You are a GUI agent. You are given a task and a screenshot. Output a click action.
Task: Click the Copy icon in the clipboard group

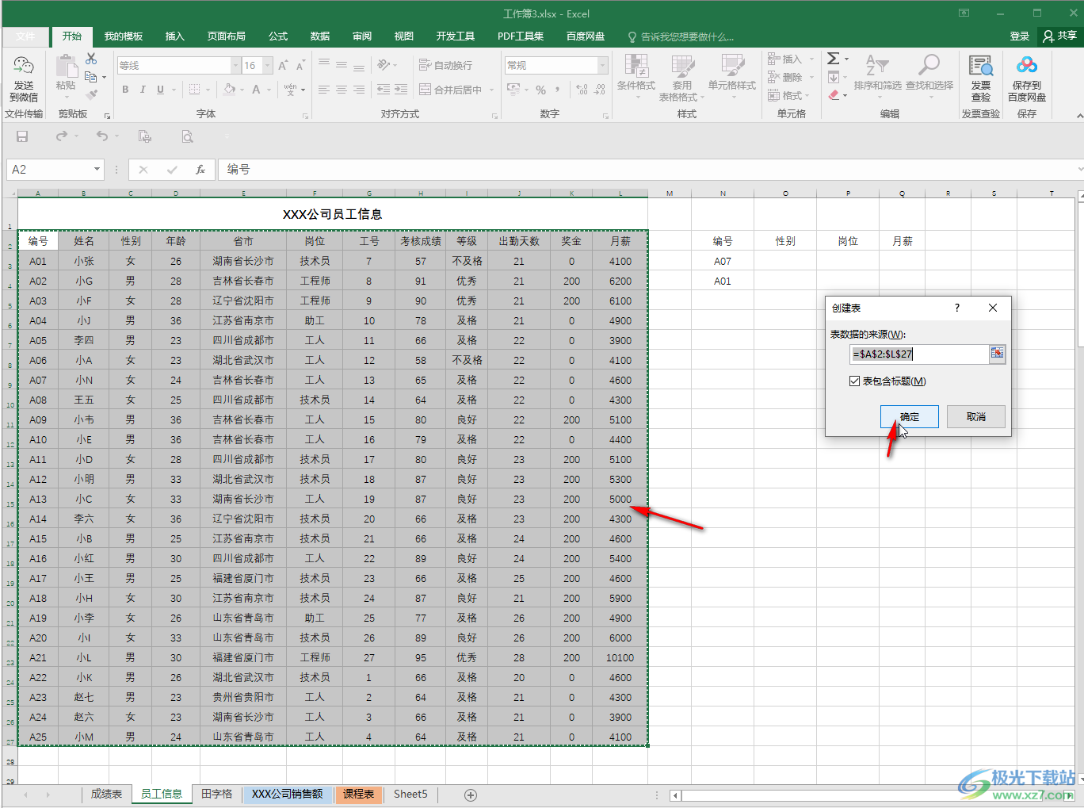pos(91,77)
